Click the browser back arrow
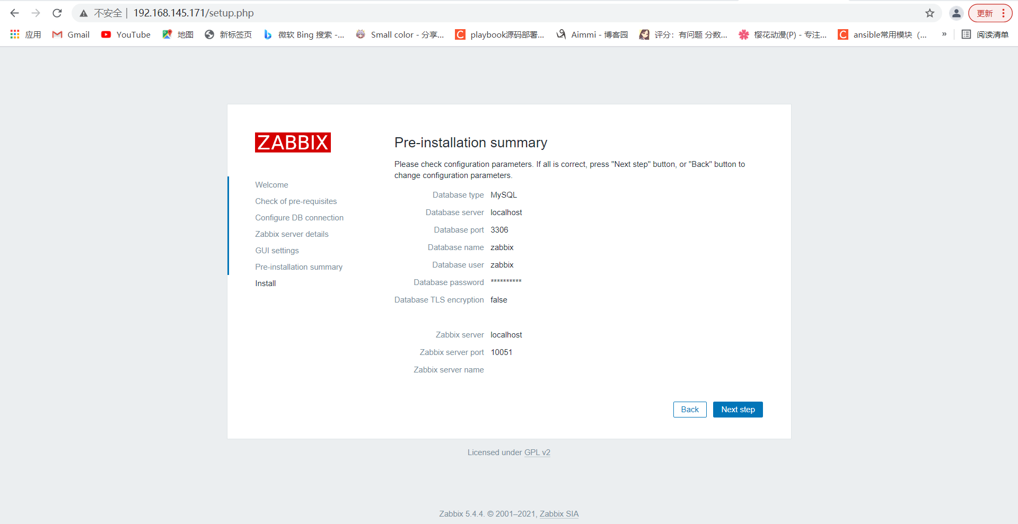This screenshot has width=1018, height=524. pyautogui.click(x=14, y=13)
